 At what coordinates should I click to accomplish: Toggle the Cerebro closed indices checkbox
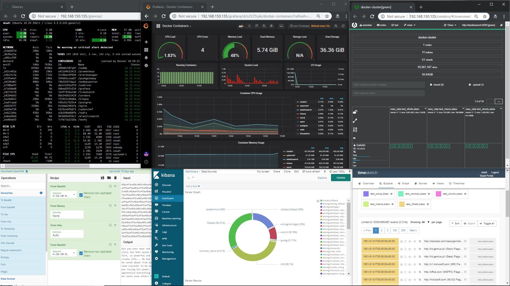click(431, 85)
